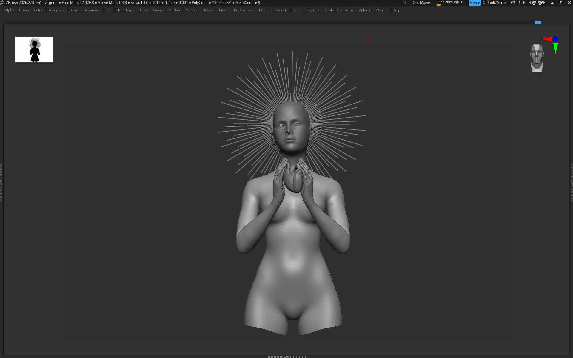
Task: Click the blue Z axis dot
Action: point(555,39)
